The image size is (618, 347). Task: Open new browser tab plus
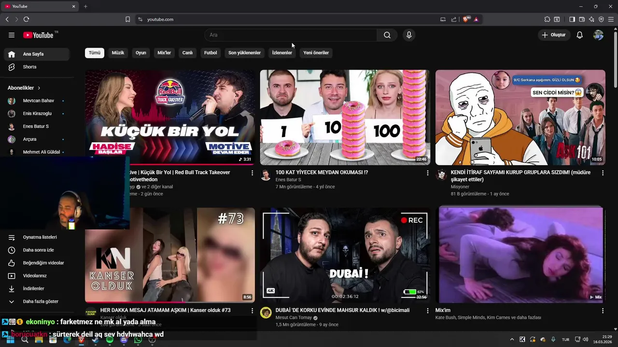pos(85,6)
